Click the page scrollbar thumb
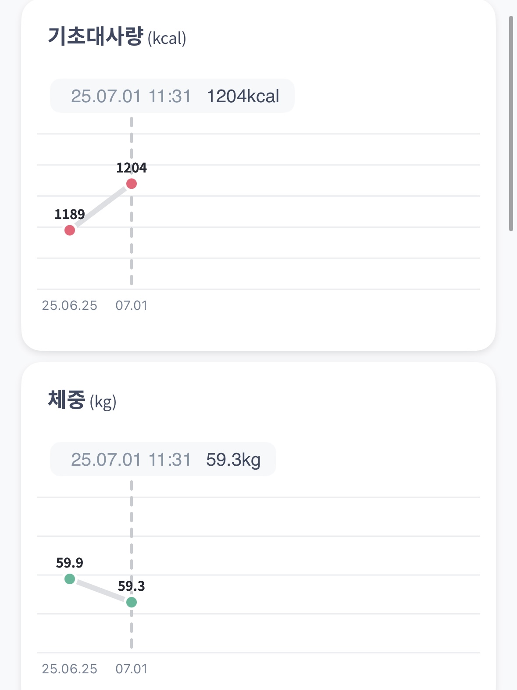The width and height of the screenshot is (517, 690). [x=511, y=123]
